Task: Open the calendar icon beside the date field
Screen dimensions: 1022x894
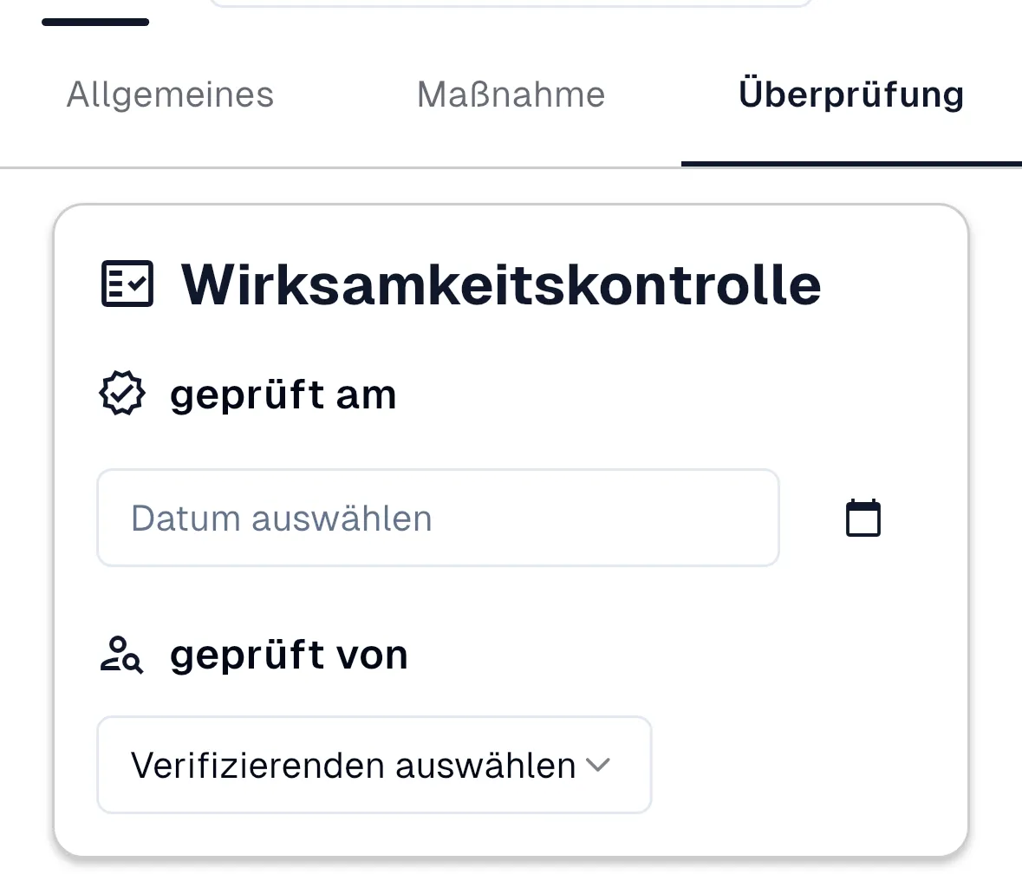Action: 863,517
